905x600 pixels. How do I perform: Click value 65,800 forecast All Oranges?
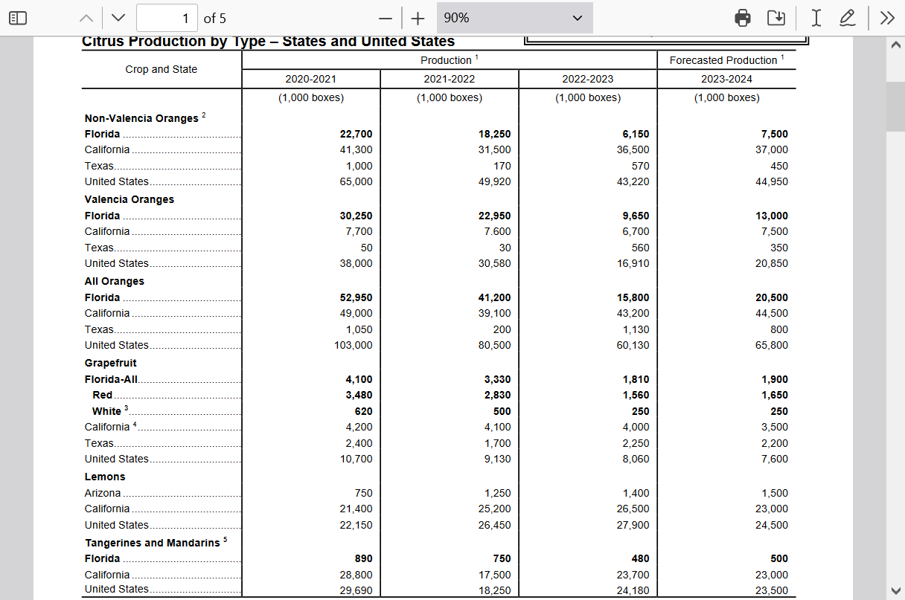coord(772,345)
